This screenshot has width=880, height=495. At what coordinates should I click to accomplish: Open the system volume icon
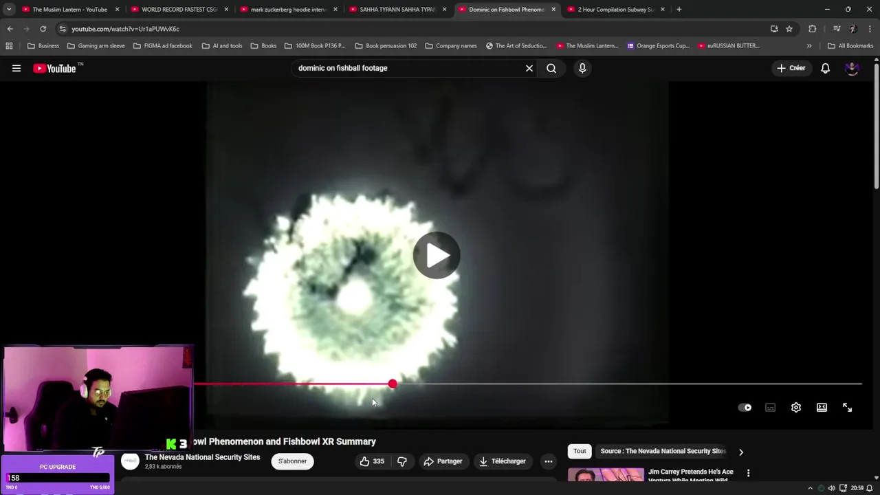832,488
